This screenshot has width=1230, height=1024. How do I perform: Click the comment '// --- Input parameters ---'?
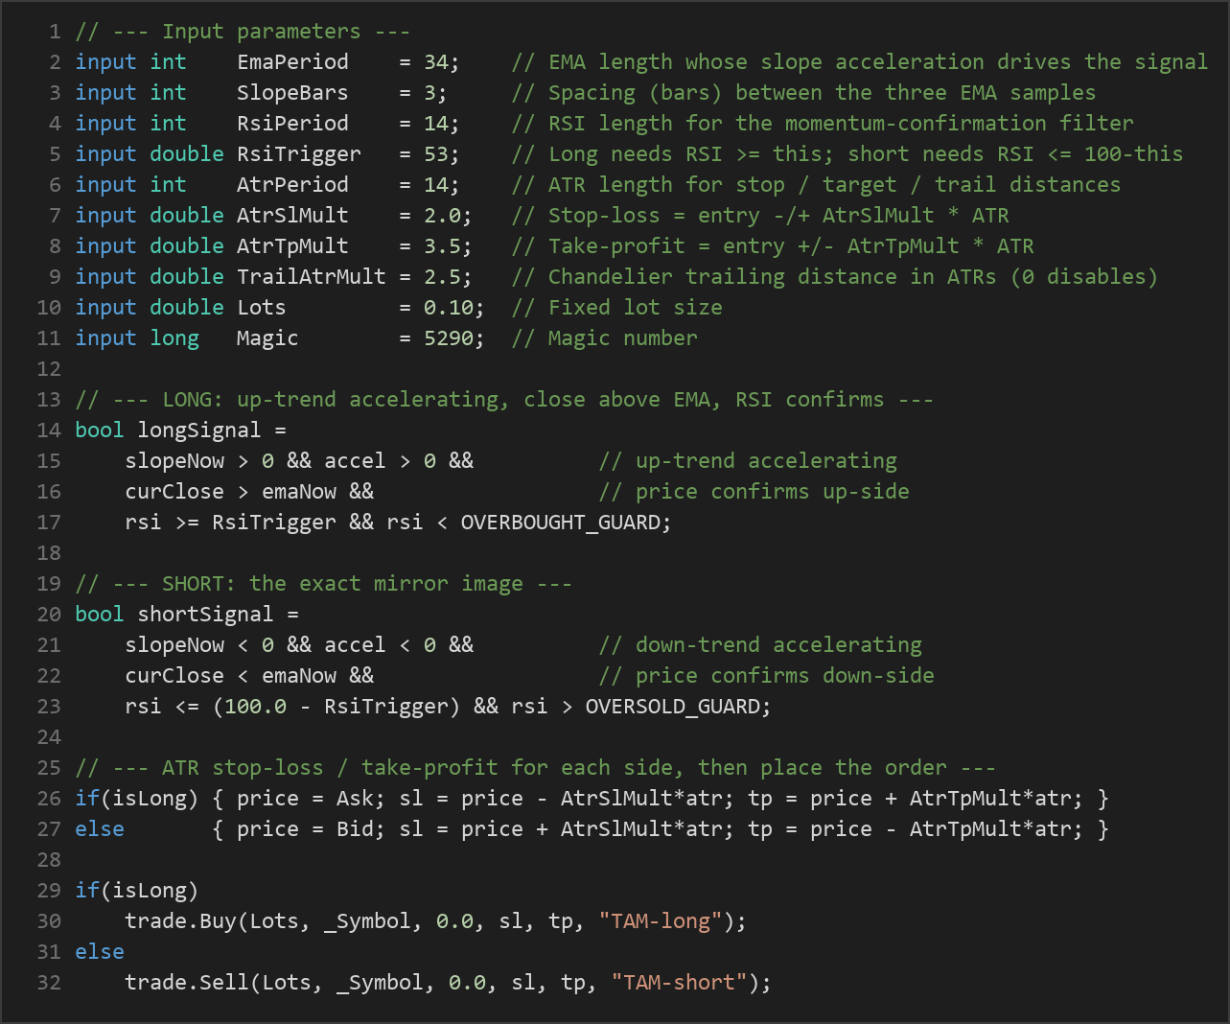pos(243,32)
